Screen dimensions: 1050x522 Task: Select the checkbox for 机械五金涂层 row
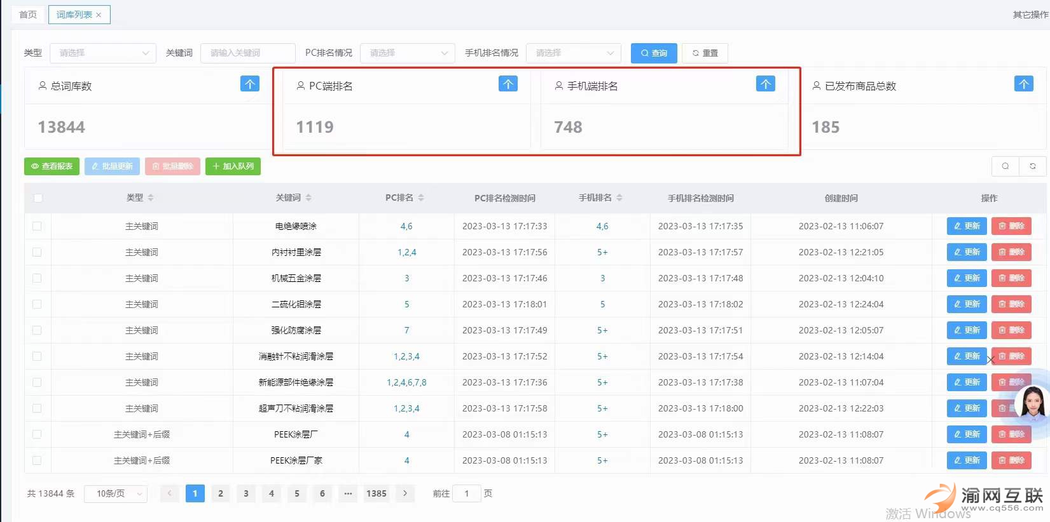pyautogui.click(x=37, y=278)
